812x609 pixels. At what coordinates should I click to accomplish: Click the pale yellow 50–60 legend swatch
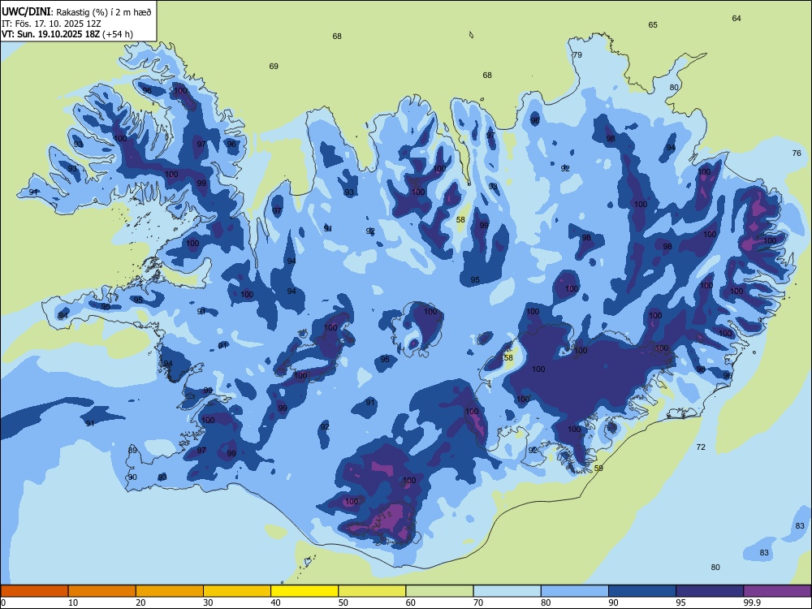tap(372, 591)
